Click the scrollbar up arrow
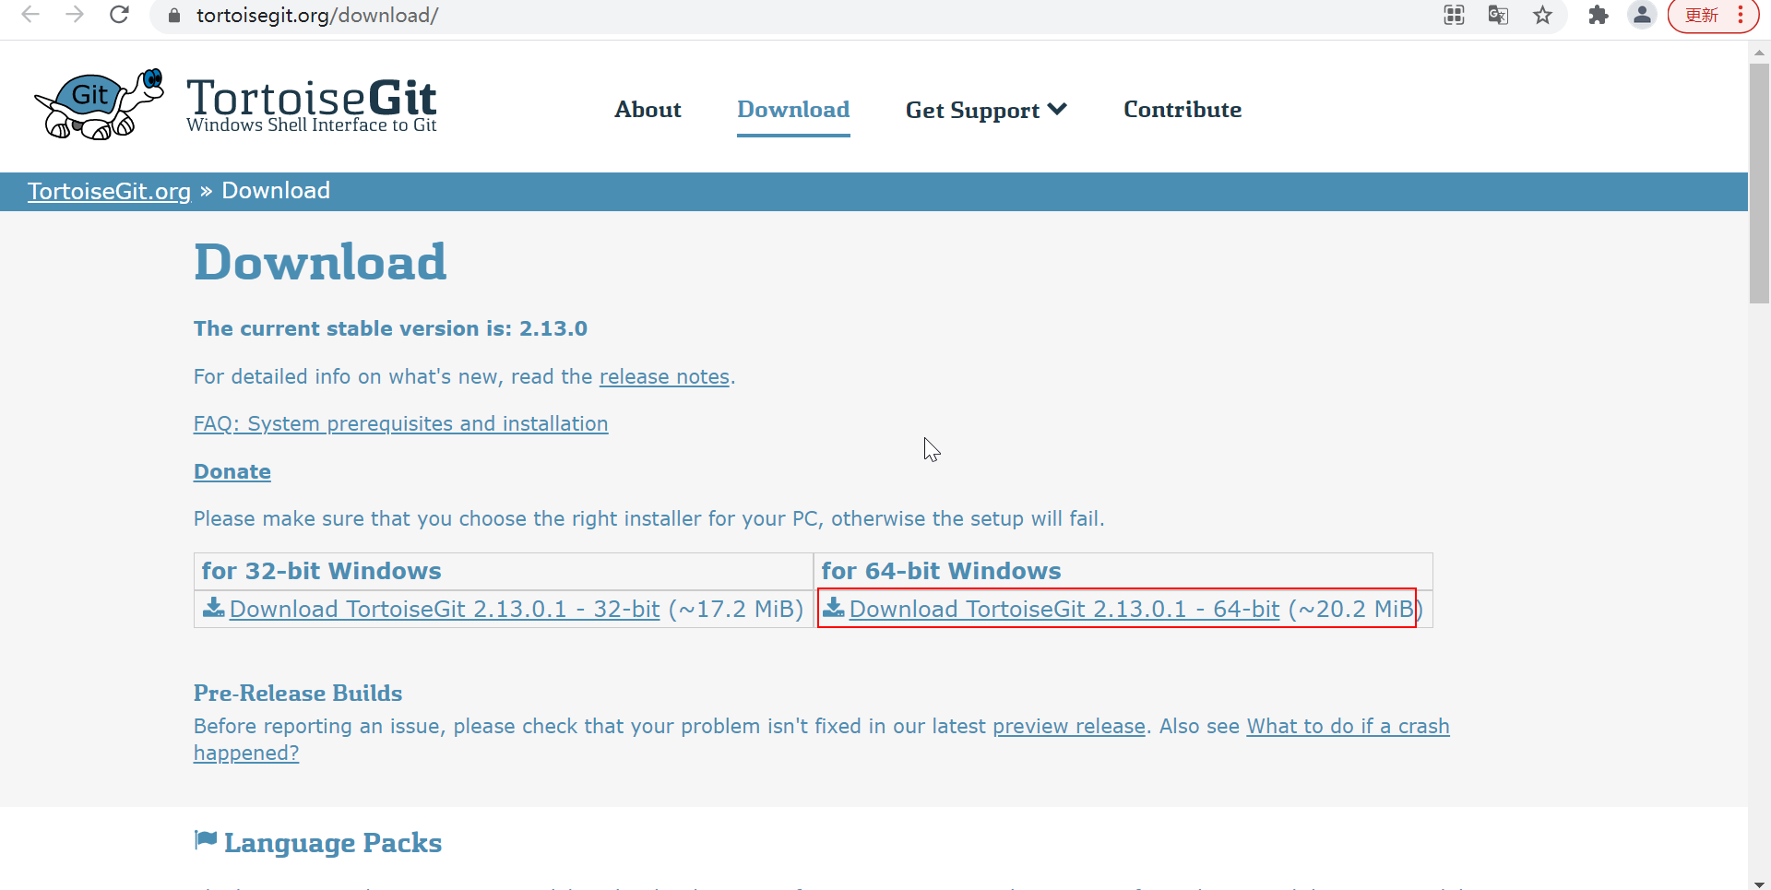 [x=1759, y=53]
